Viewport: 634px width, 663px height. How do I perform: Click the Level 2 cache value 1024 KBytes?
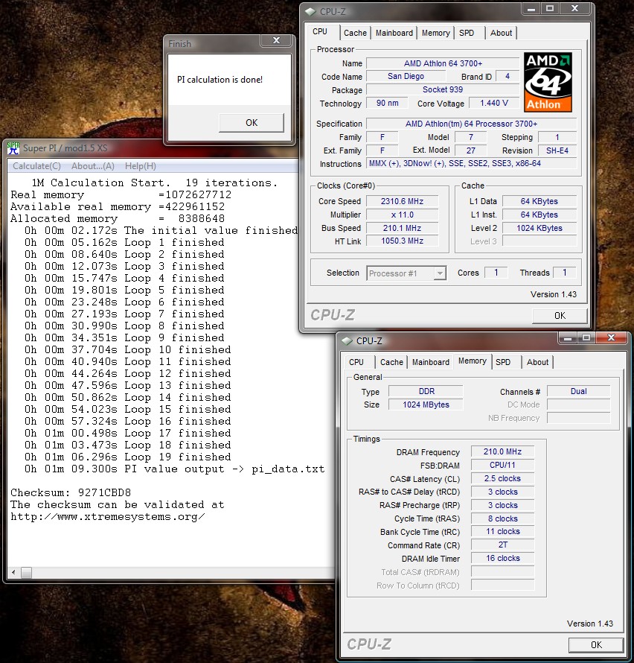click(539, 229)
